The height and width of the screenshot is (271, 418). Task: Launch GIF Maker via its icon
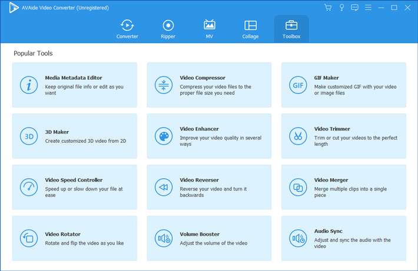coord(298,85)
